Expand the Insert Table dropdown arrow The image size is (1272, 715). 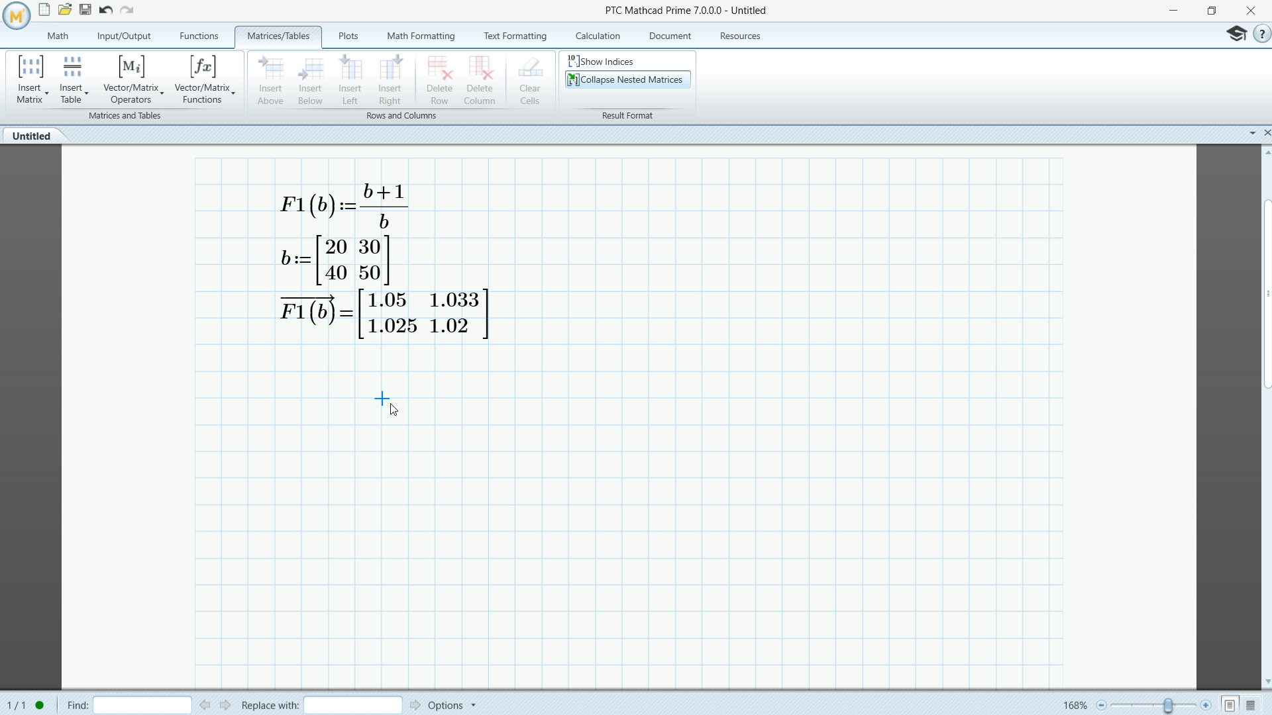click(86, 94)
